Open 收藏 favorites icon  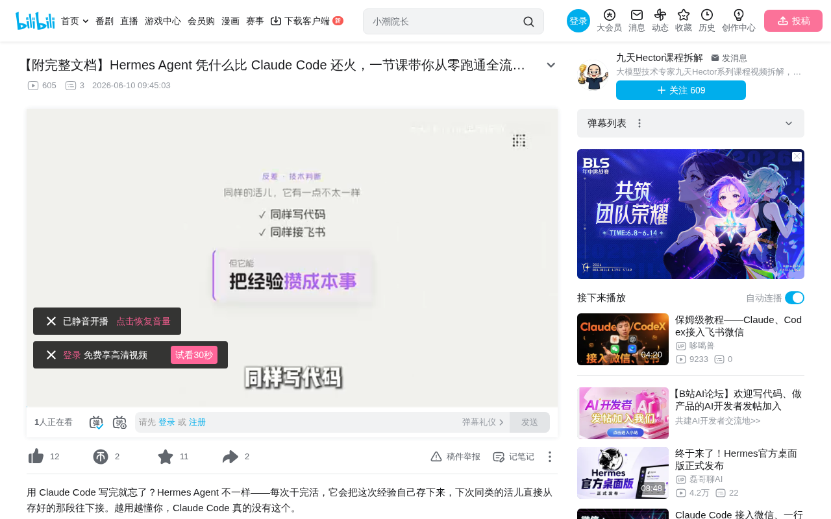click(x=684, y=21)
